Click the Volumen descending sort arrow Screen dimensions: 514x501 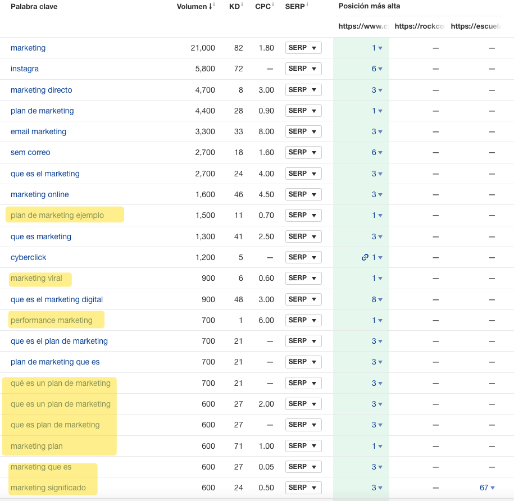210,7
